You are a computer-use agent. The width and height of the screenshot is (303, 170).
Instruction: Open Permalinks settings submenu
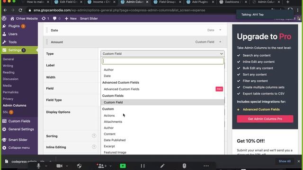(x=10, y=92)
